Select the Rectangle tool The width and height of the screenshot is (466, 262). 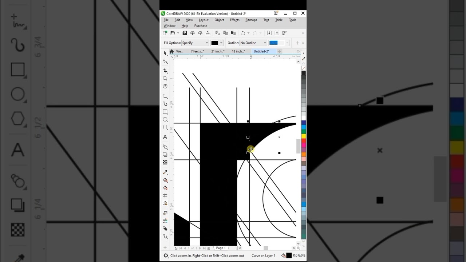pyautogui.click(x=165, y=112)
